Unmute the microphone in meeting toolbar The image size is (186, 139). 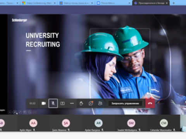[x=53, y=103]
